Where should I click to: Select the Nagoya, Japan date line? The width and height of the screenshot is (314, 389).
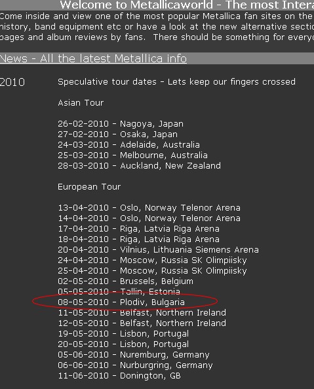(121, 124)
